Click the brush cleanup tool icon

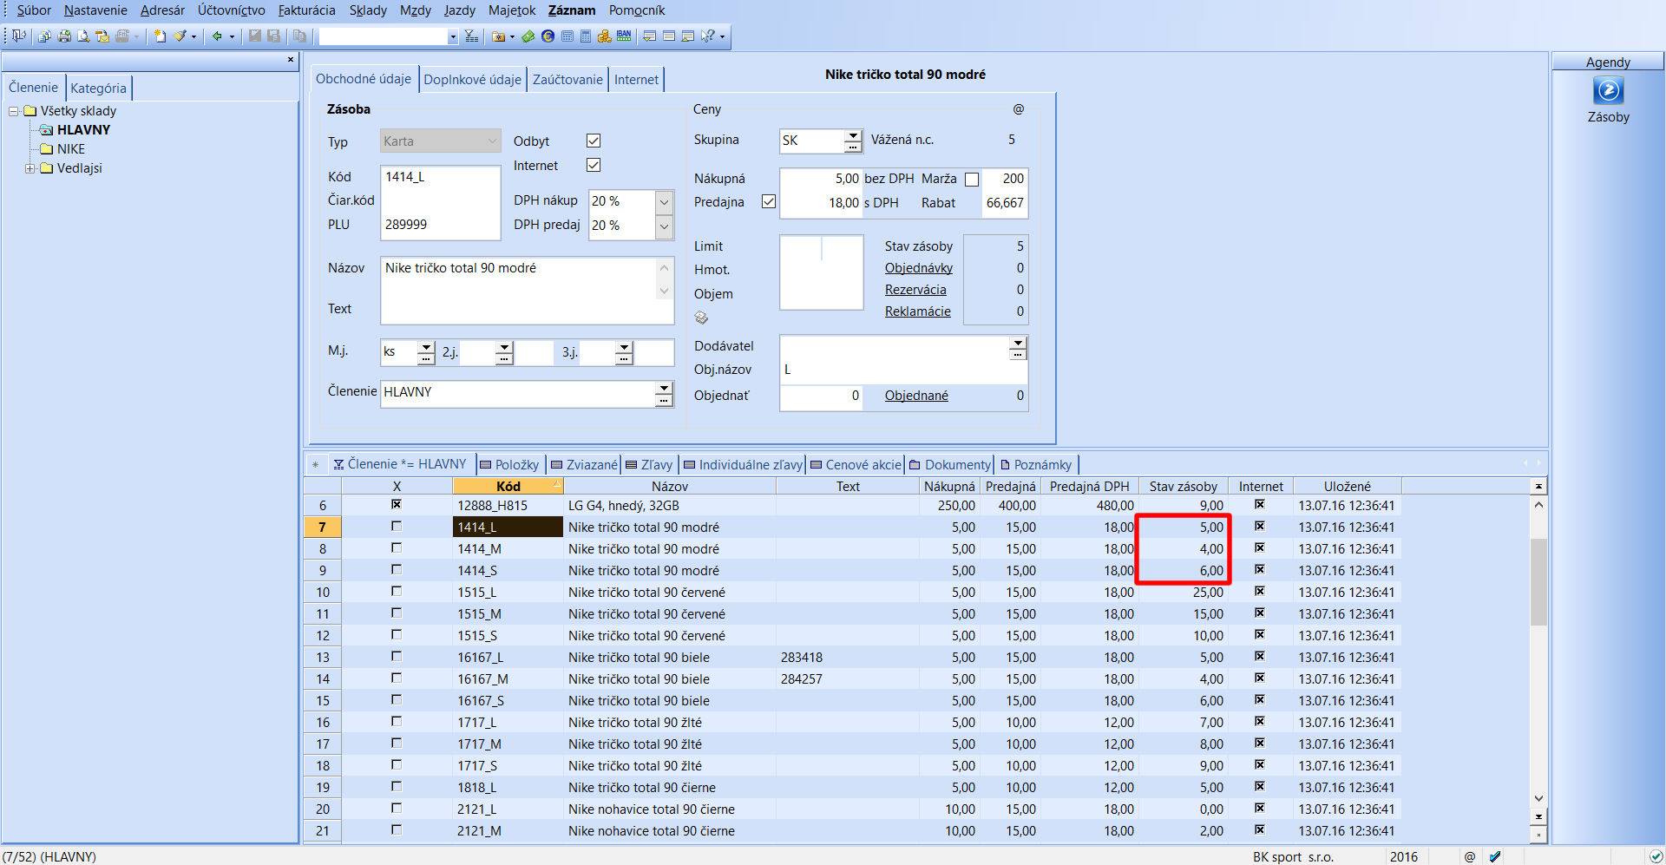pyautogui.click(x=180, y=36)
